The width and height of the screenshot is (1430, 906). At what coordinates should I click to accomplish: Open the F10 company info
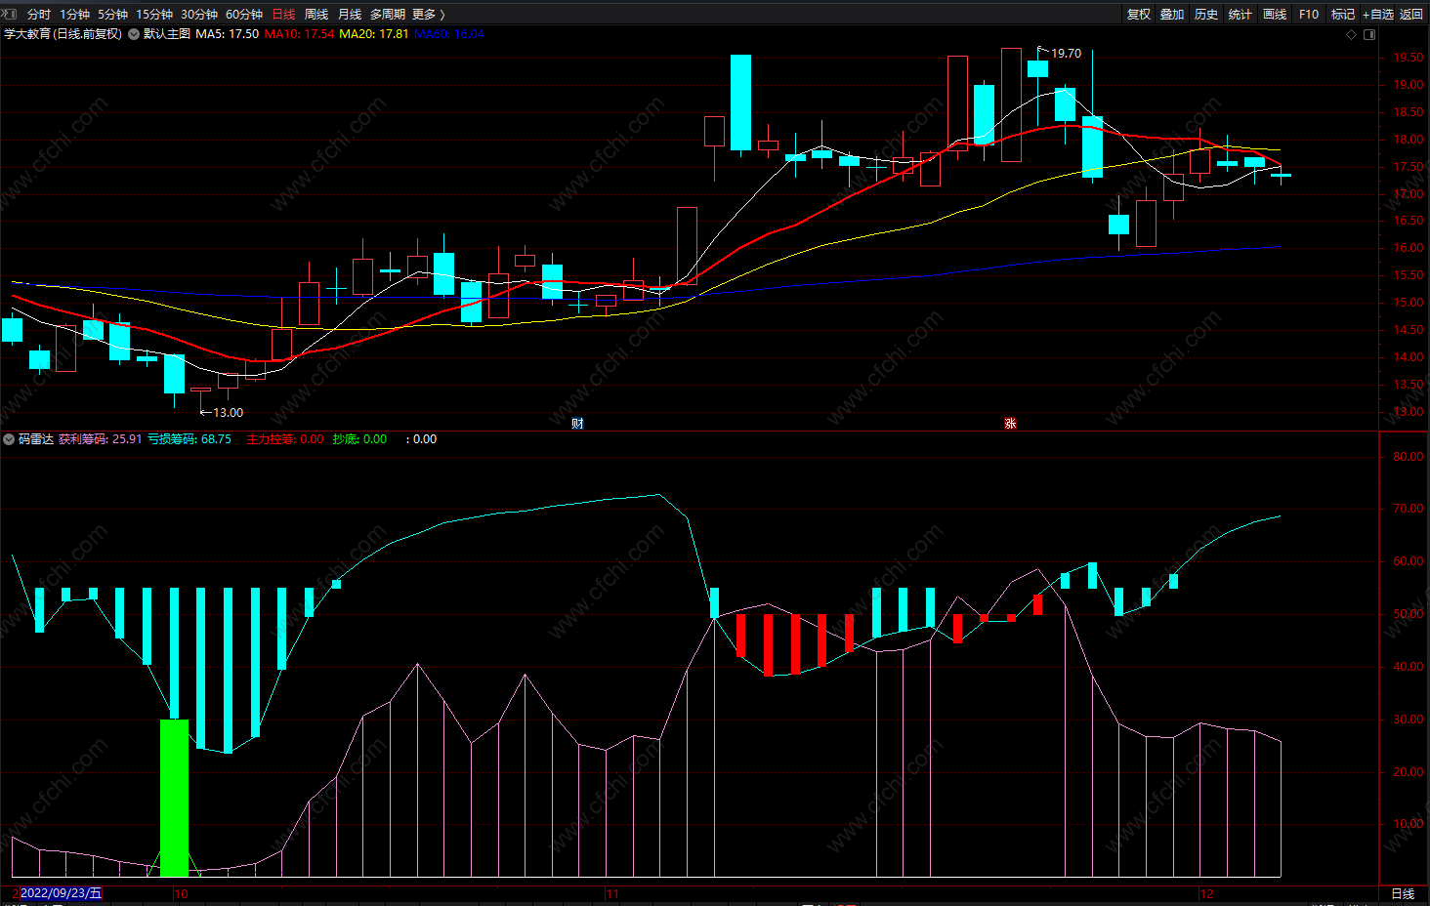coord(1309,14)
